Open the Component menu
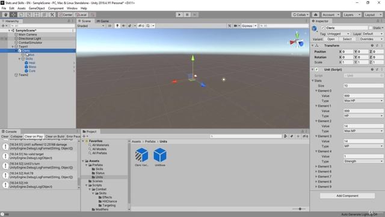This screenshot has height=217, width=385. click(56, 8)
